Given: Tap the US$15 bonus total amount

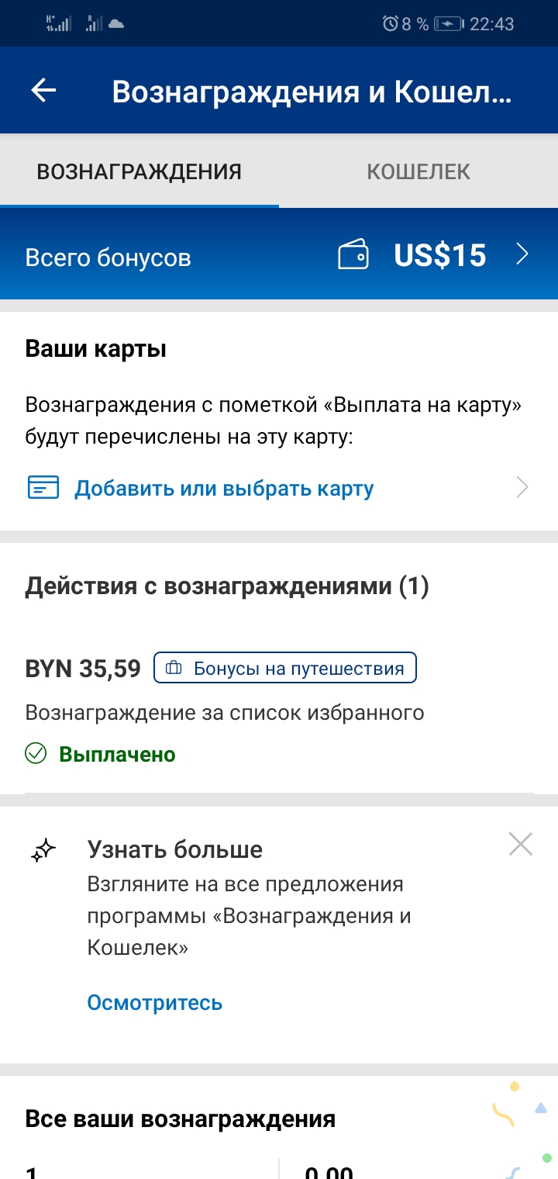Looking at the screenshot, I should click(x=439, y=255).
